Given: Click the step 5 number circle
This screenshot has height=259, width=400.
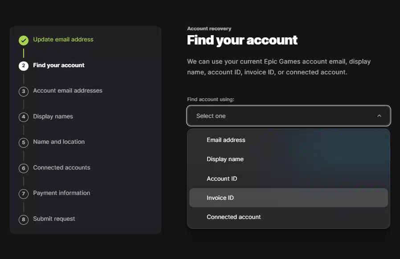Looking at the screenshot, I should 24,142.
